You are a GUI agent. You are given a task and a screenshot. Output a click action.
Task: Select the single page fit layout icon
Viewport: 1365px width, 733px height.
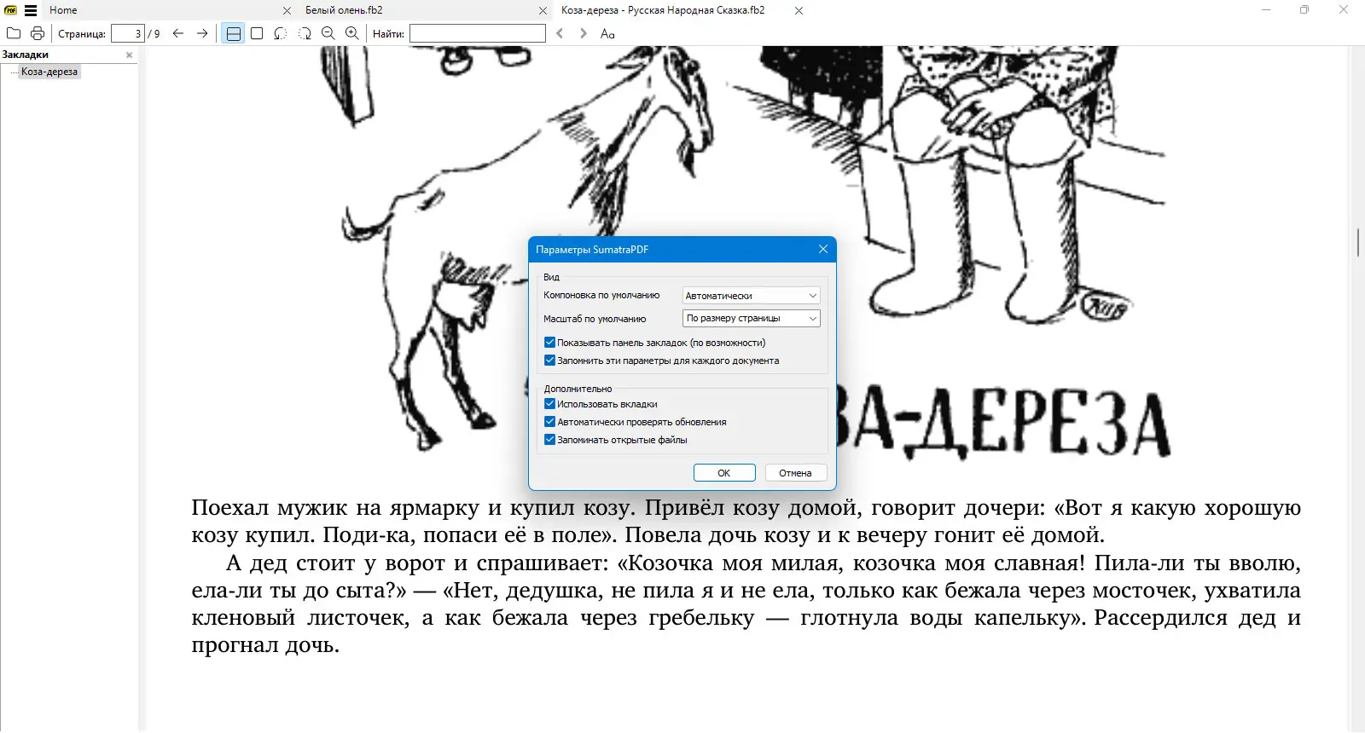[257, 33]
